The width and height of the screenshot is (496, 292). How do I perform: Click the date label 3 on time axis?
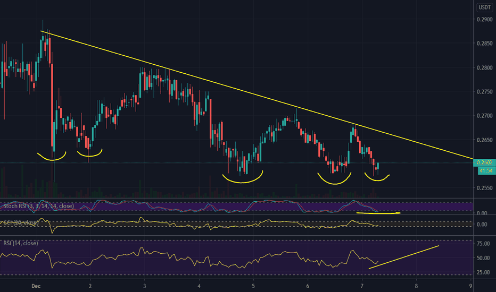145,286
